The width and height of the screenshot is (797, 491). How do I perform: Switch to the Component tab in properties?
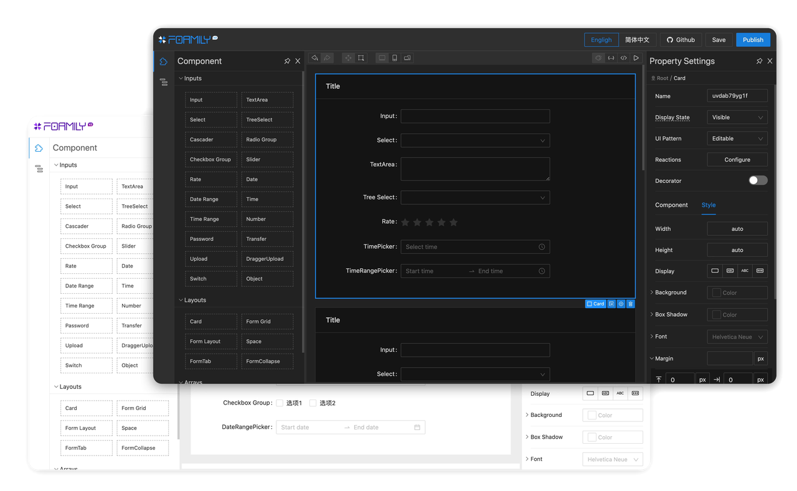coord(671,205)
